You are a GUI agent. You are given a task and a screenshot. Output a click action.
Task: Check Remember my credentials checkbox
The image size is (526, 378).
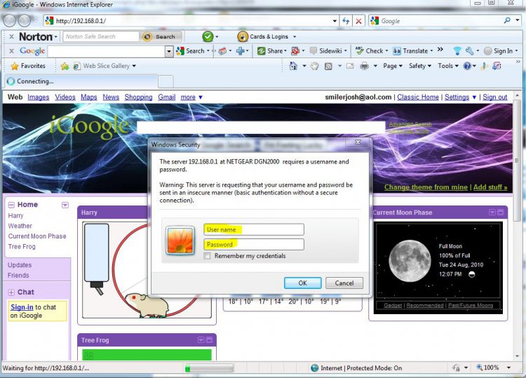click(208, 256)
